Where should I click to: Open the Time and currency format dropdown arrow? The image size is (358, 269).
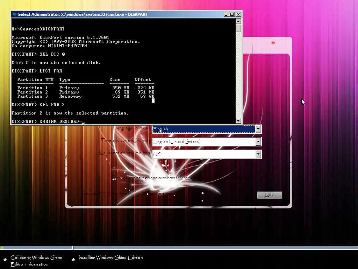[x=258, y=142]
